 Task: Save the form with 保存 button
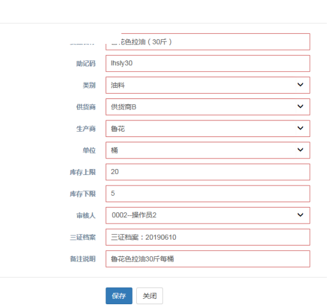(119, 296)
